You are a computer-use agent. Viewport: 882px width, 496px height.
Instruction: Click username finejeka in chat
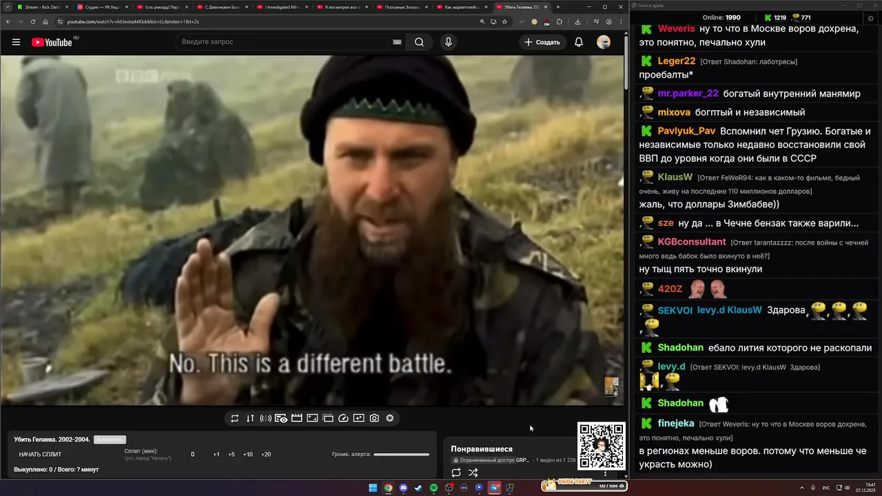pyautogui.click(x=676, y=423)
